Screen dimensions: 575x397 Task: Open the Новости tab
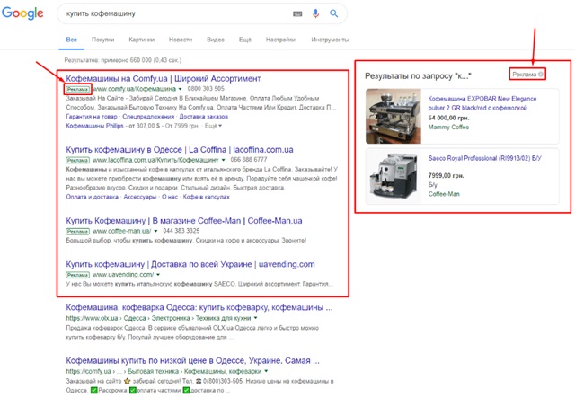click(181, 40)
